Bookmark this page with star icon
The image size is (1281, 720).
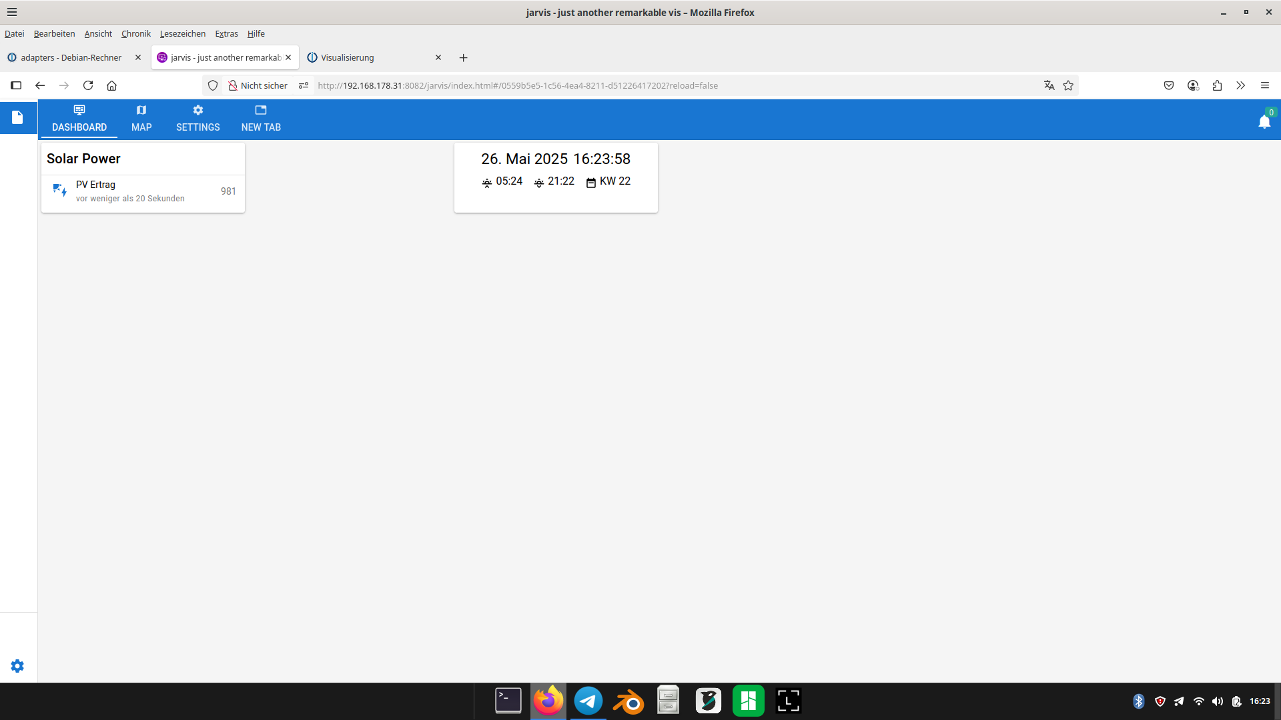[1068, 85]
